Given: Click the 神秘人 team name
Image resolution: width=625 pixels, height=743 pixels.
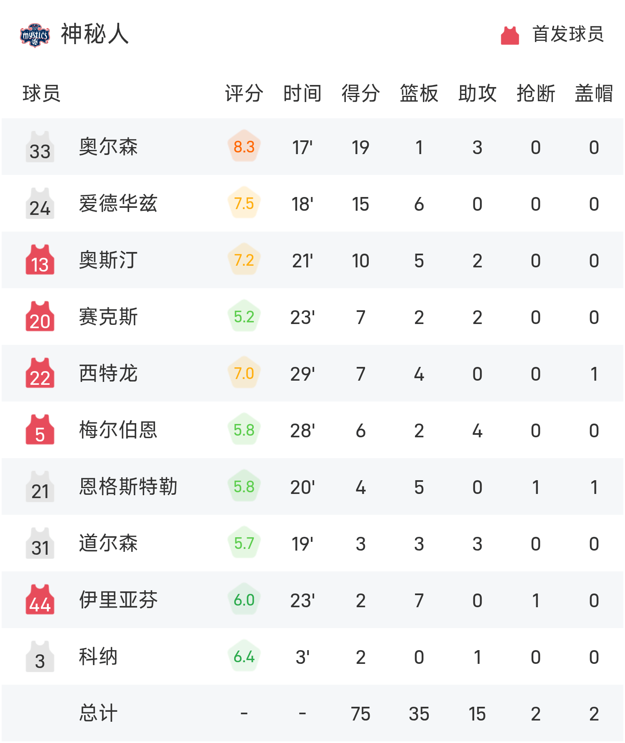Looking at the screenshot, I should click(92, 35).
